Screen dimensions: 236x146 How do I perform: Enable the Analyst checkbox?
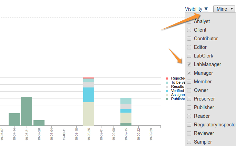pos(189,21)
